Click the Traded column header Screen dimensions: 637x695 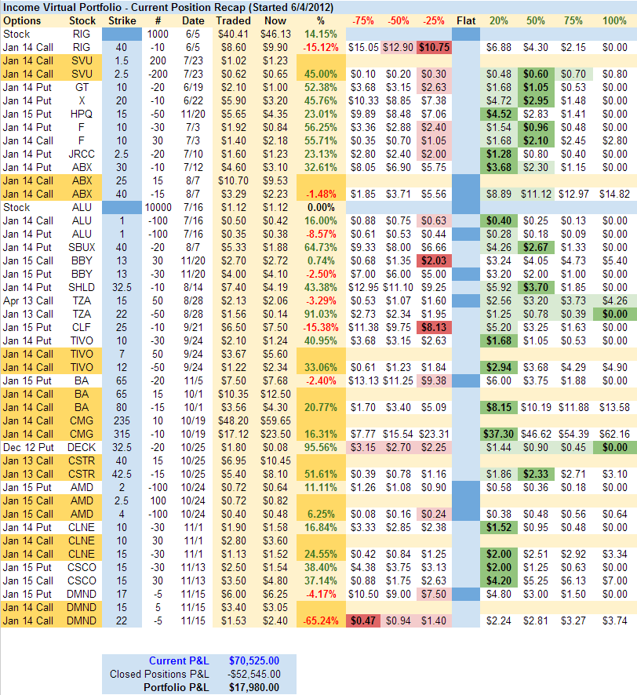(x=233, y=20)
